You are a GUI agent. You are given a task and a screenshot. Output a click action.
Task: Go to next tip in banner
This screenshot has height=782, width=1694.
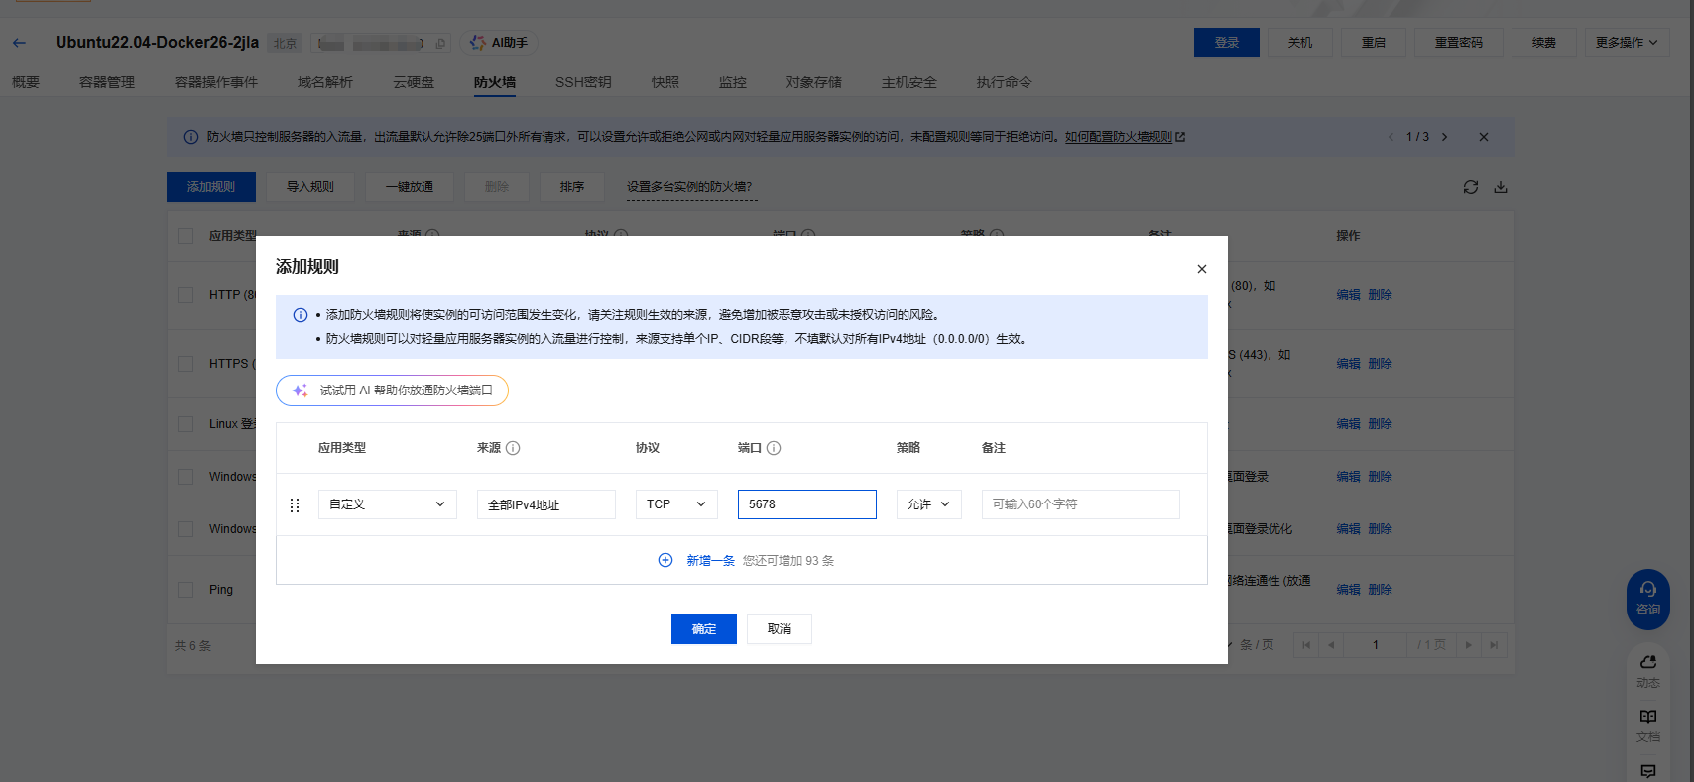1445,137
